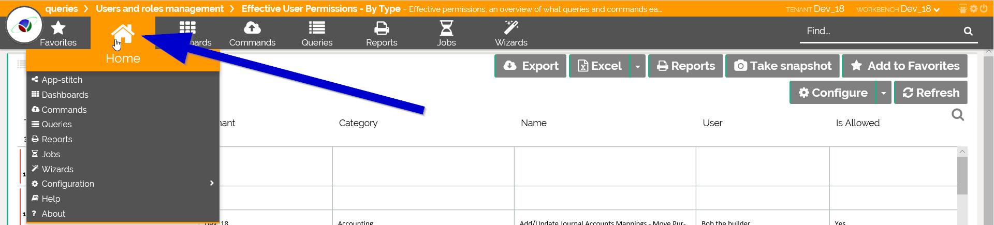The width and height of the screenshot is (994, 225).
Task: Open the Excel button dropdown arrow
Action: click(637, 66)
